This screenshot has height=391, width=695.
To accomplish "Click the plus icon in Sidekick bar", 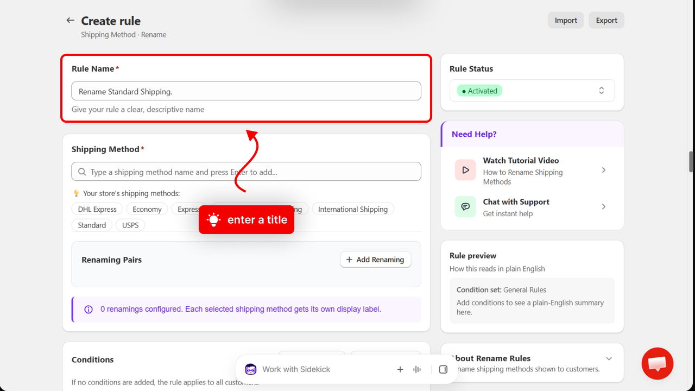I will click(x=400, y=369).
